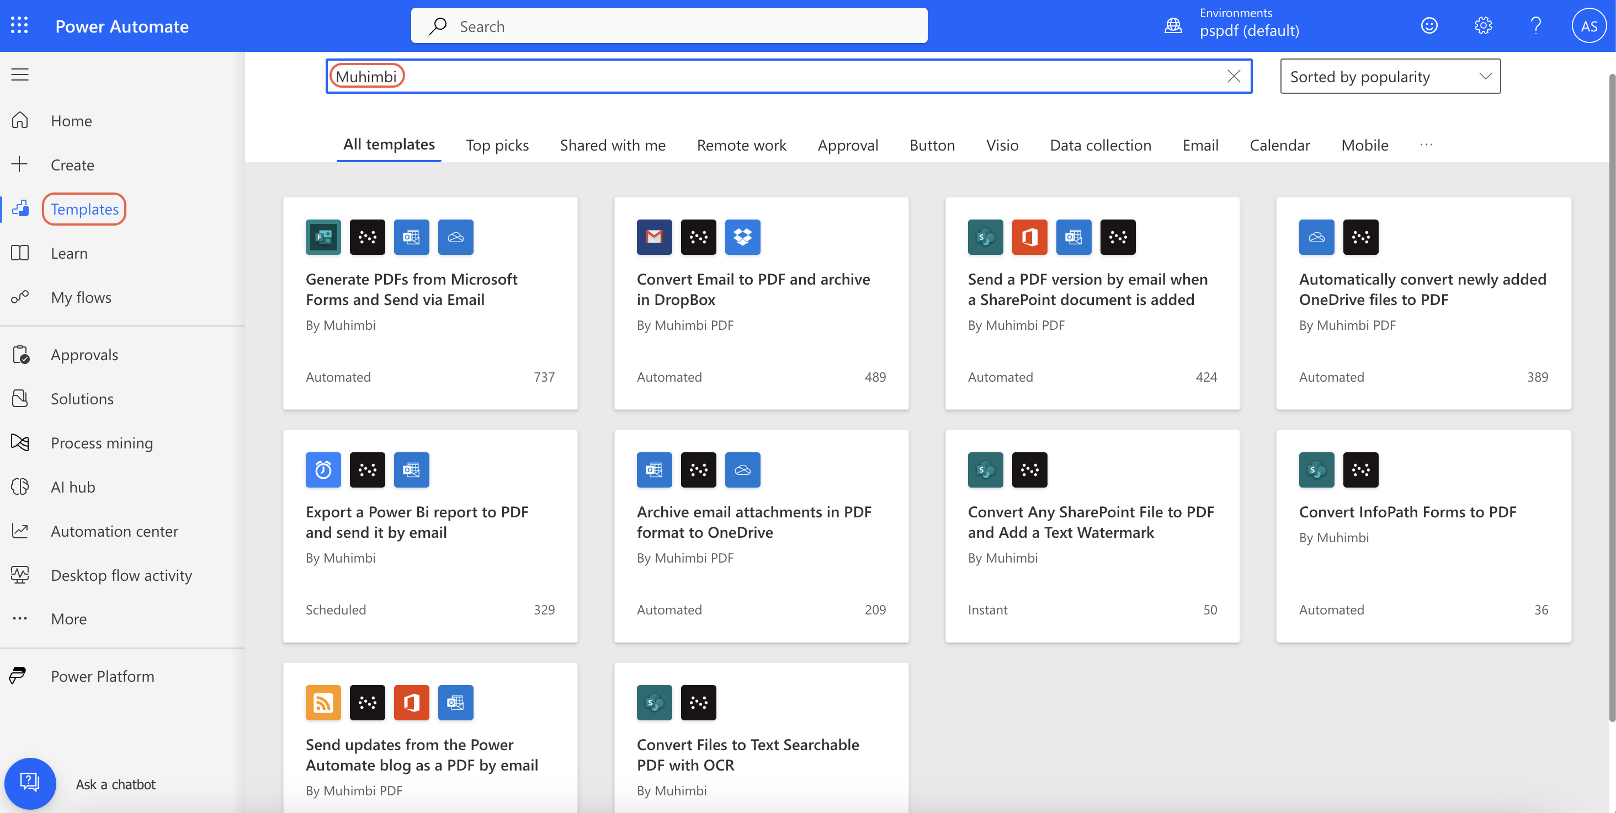The width and height of the screenshot is (1616, 813).
Task: Switch to the Top picks tab
Action: click(497, 145)
